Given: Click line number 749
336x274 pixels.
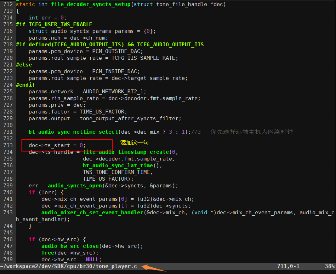Looking at the screenshot, I should [8, 260].
